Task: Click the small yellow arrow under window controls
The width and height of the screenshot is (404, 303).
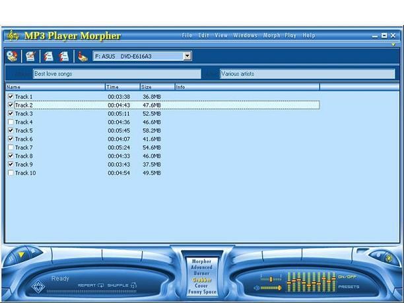Action: [393, 45]
